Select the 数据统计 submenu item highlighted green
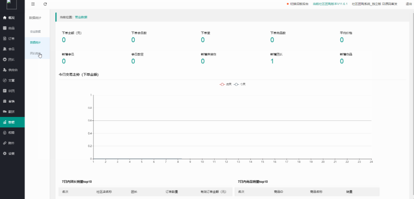Viewport: 414px width, 199px height. pos(35,43)
